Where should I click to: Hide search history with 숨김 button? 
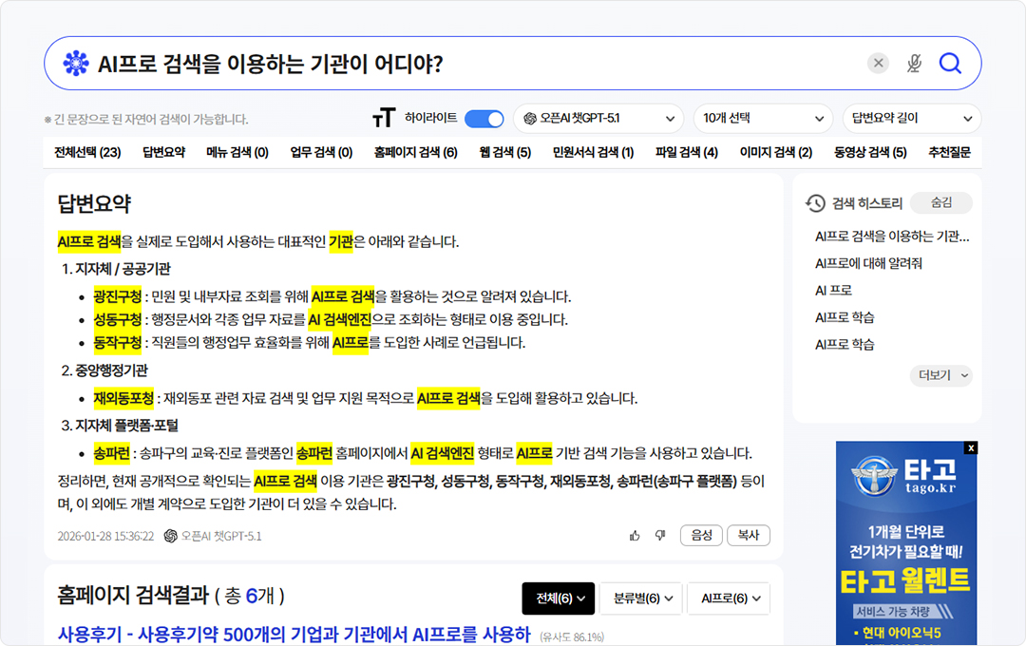pos(940,203)
